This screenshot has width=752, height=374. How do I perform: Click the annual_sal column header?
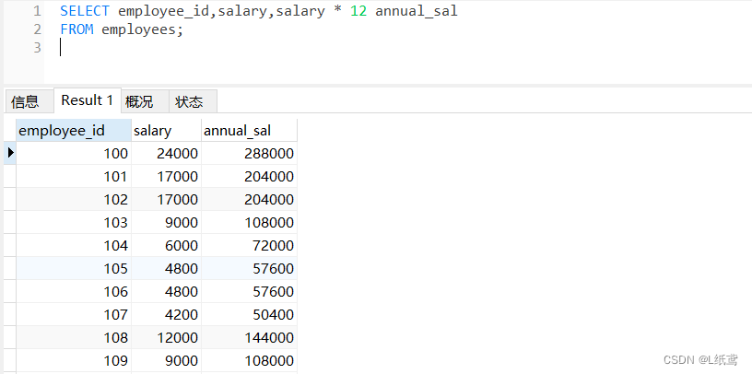click(249, 131)
